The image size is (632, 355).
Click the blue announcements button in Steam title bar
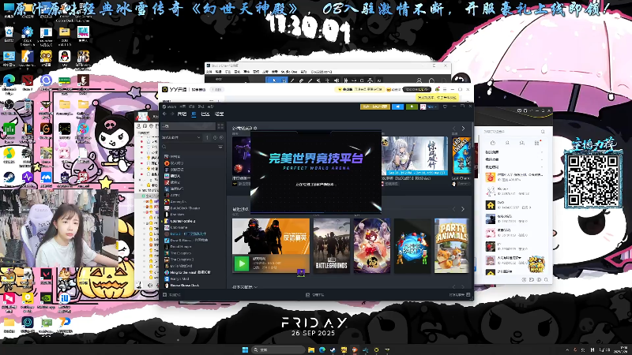coord(397,106)
